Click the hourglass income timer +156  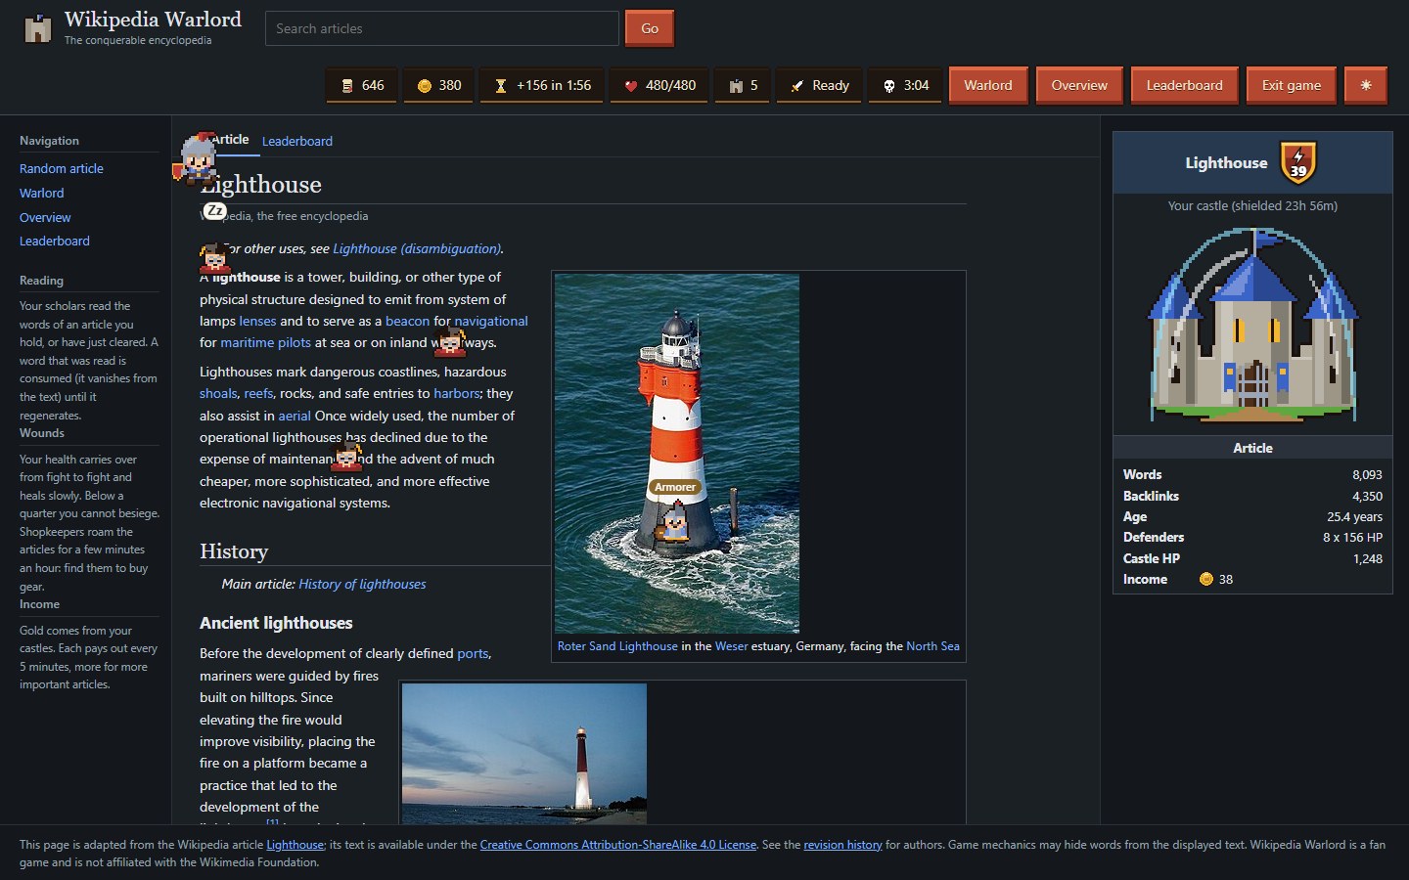542,85
